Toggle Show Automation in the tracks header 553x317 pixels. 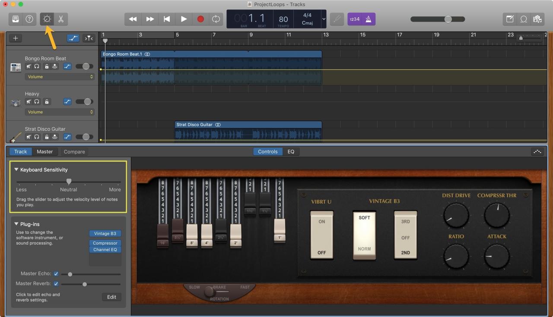pos(73,38)
